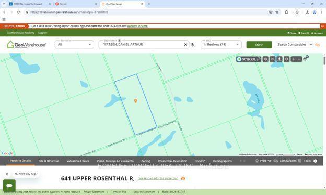The height and width of the screenshot is (195, 326).
Task: Open the Terms of Use footer link
Action: [119, 192]
